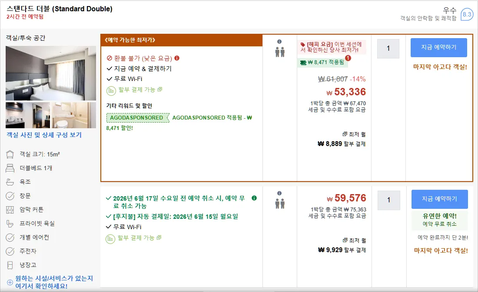Click occupancy guests icon in 59,576 offer
This screenshot has height=292, width=478.
point(280,204)
